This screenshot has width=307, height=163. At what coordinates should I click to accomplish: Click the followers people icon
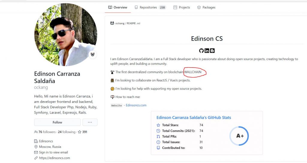36,132
